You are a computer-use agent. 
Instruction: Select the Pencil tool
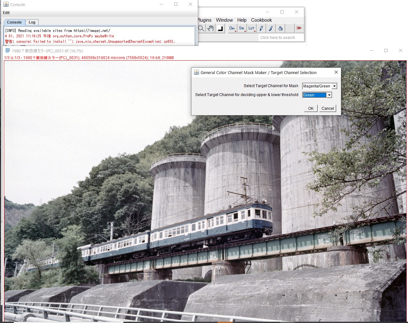[261, 28]
